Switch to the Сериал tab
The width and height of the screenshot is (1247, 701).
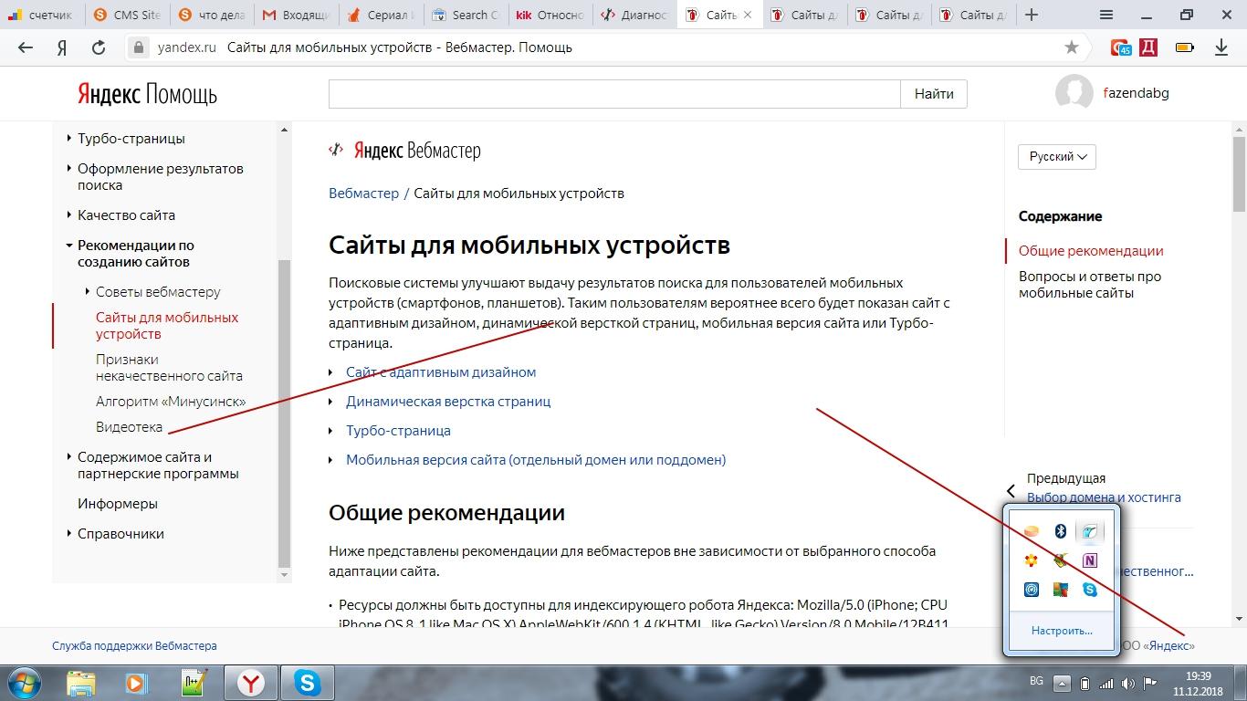pos(381,15)
